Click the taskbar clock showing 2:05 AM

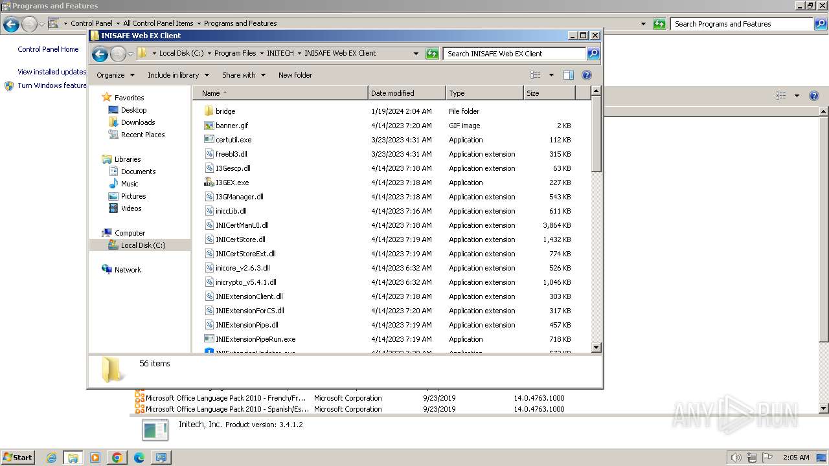point(795,458)
